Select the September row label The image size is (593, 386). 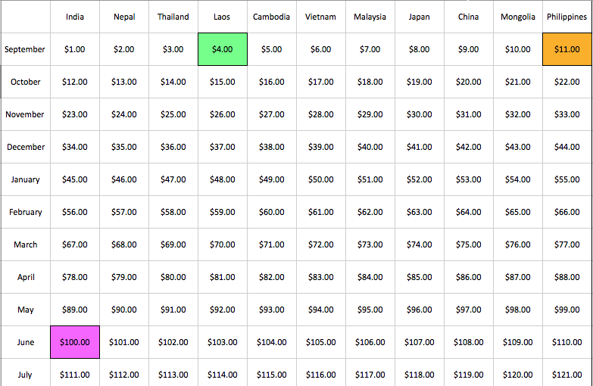[25, 49]
